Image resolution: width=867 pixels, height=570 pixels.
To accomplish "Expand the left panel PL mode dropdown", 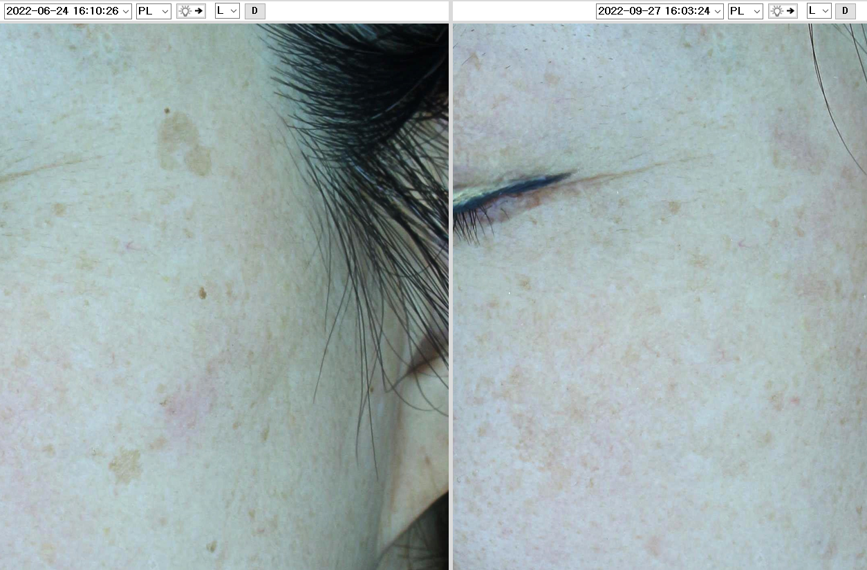I will click(x=153, y=11).
